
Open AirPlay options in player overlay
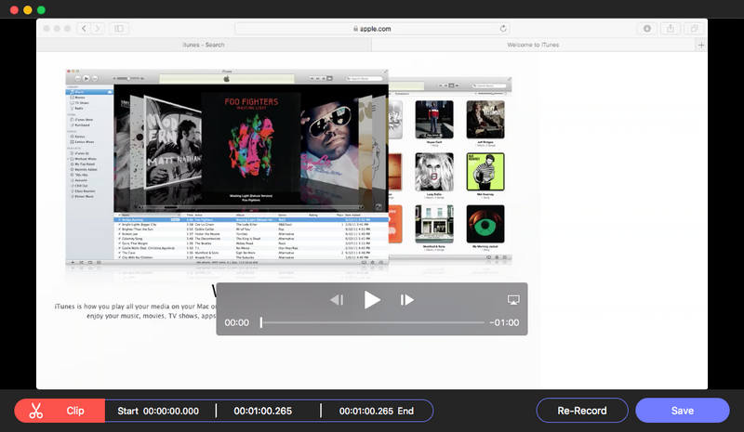click(513, 300)
